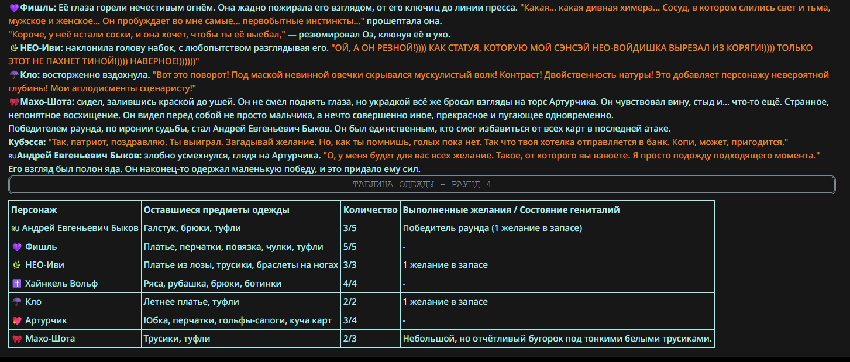Click the 'Платье, перчатки, повязка, чулки, туфли' cell
This screenshot has height=362, width=850.
(x=241, y=247)
